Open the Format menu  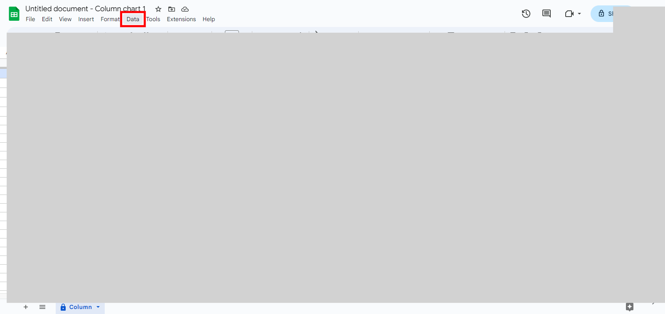click(x=110, y=19)
